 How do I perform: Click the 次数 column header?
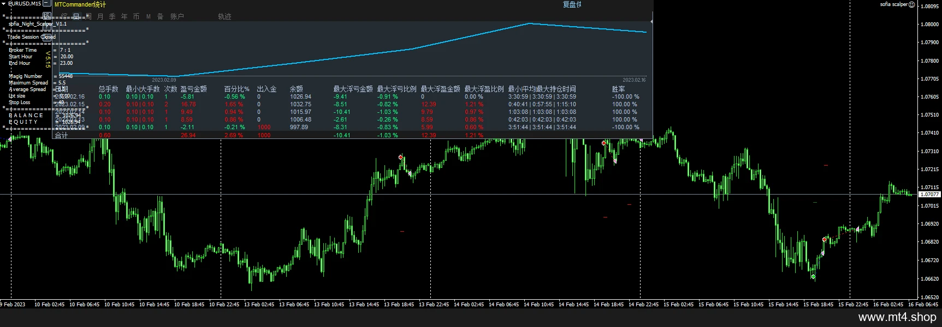pyautogui.click(x=171, y=89)
